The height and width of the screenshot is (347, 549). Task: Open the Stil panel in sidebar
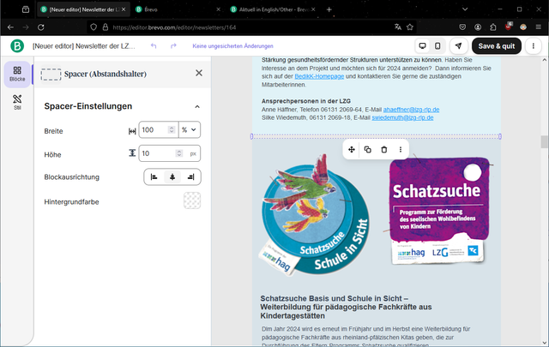(17, 102)
